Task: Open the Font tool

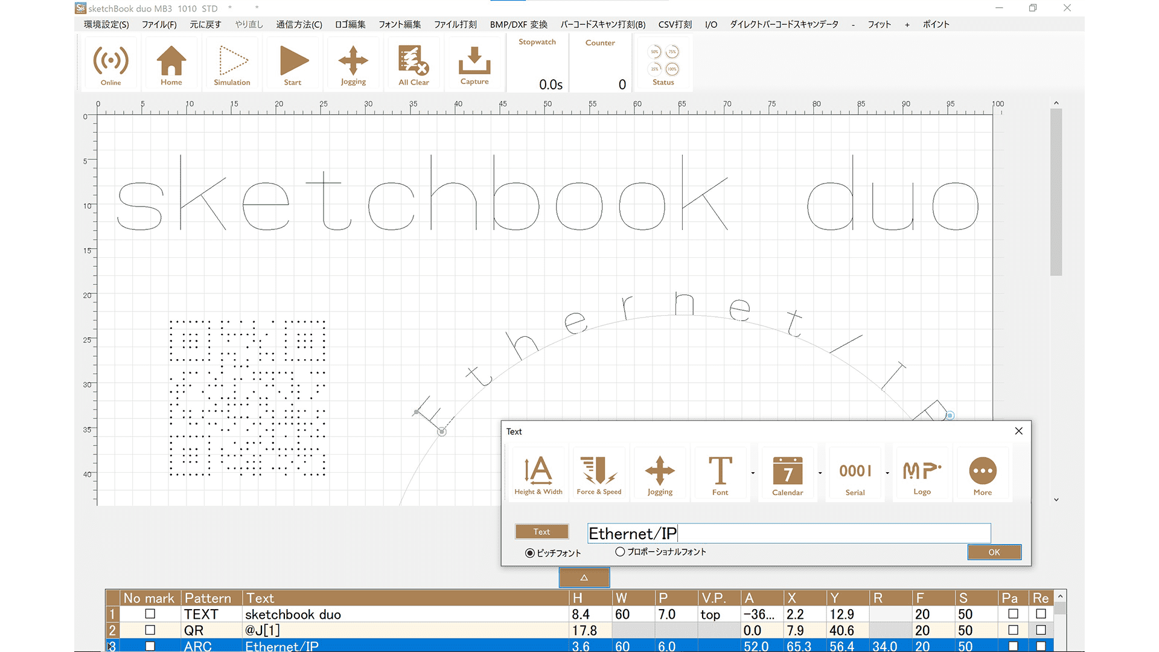Action: point(720,475)
